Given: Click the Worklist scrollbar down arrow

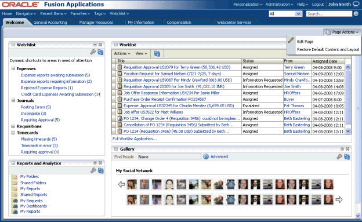Looking at the screenshot, I should tap(348, 132).
